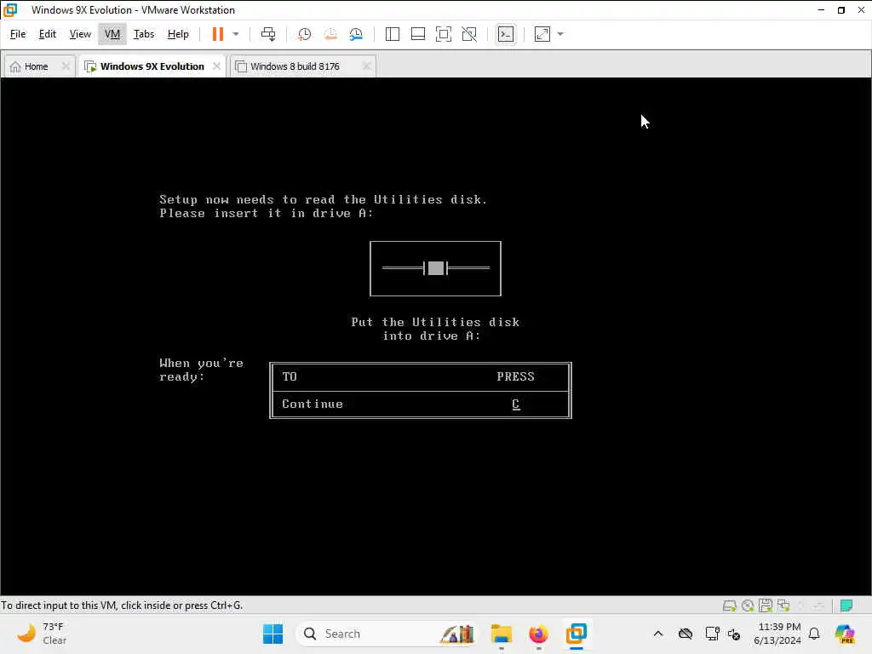The image size is (872, 654).
Task: Click the hard disk status icon
Action: tap(730, 605)
